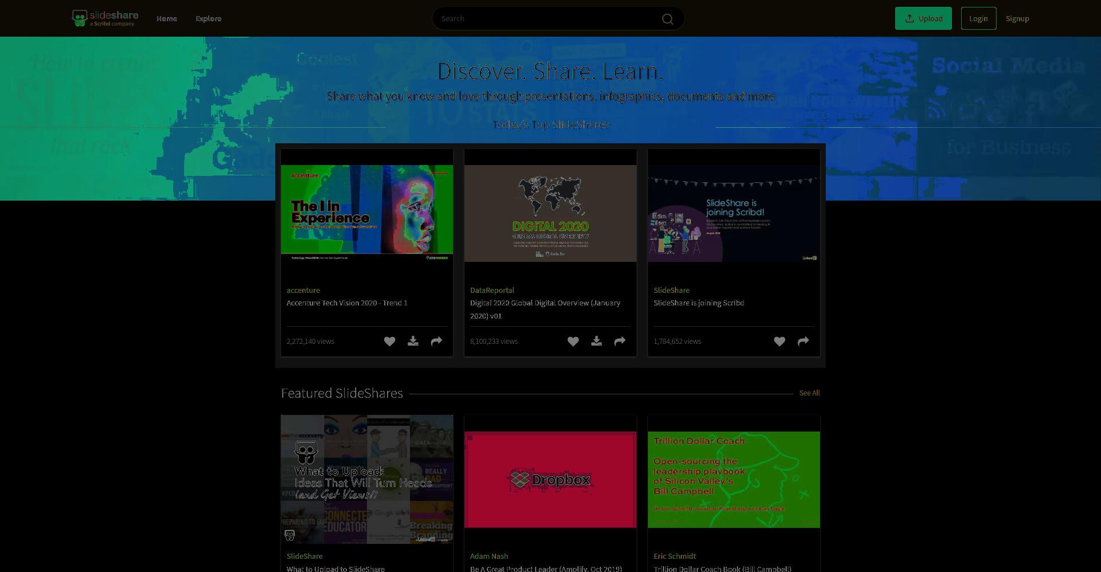Share SlideShare is joining Scribd card

(x=803, y=342)
